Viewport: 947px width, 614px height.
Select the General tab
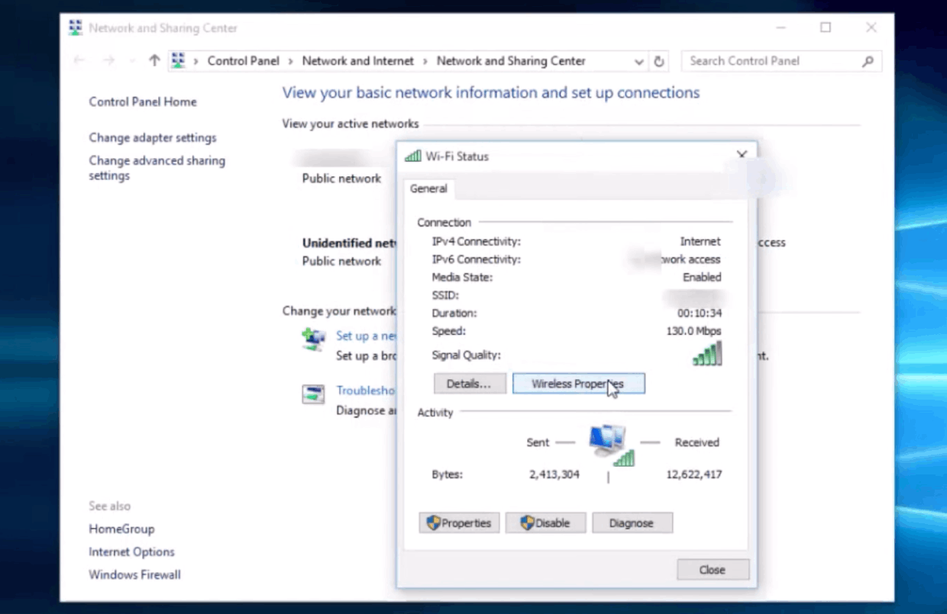(x=428, y=188)
